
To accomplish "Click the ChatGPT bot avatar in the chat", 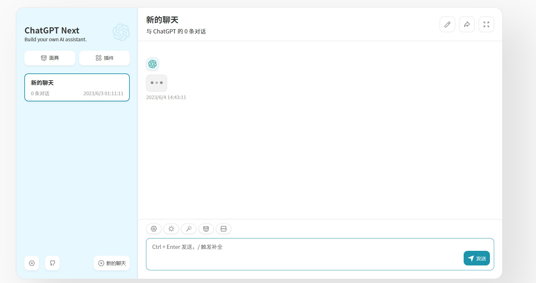I will tap(152, 64).
